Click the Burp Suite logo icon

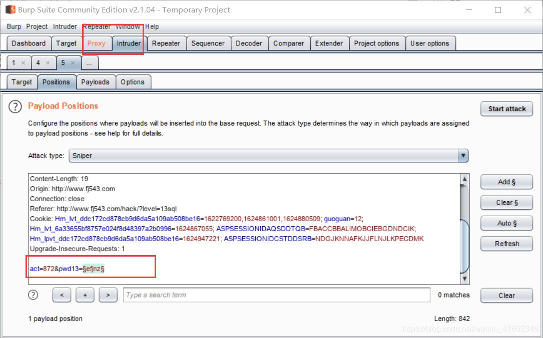[11, 9]
